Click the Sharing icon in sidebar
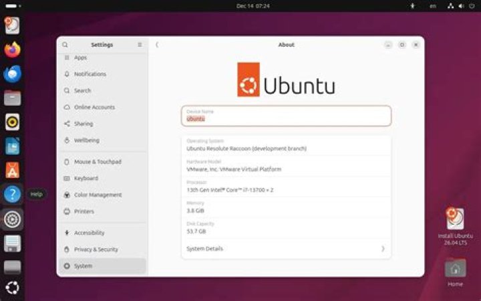481x301 pixels. click(x=67, y=124)
